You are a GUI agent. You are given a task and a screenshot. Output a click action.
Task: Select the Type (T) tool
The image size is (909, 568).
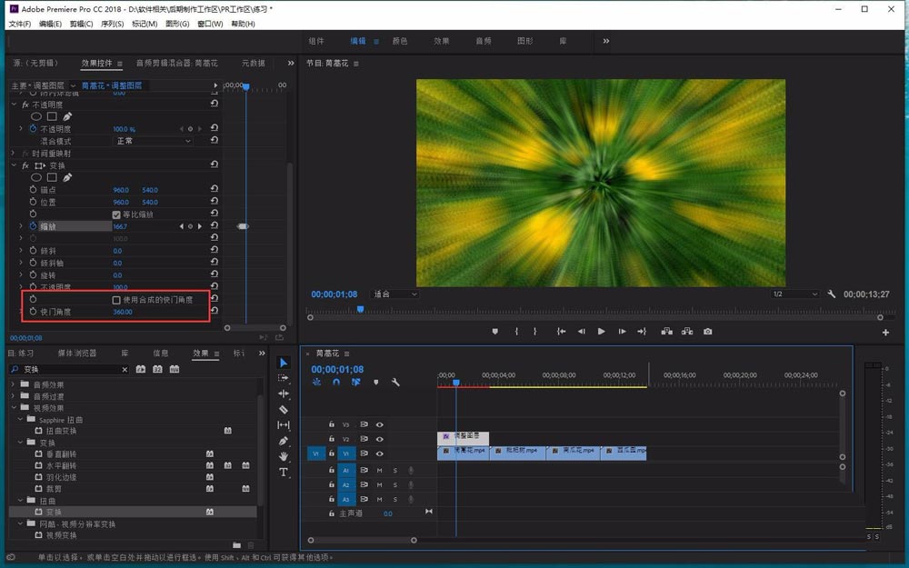[284, 473]
